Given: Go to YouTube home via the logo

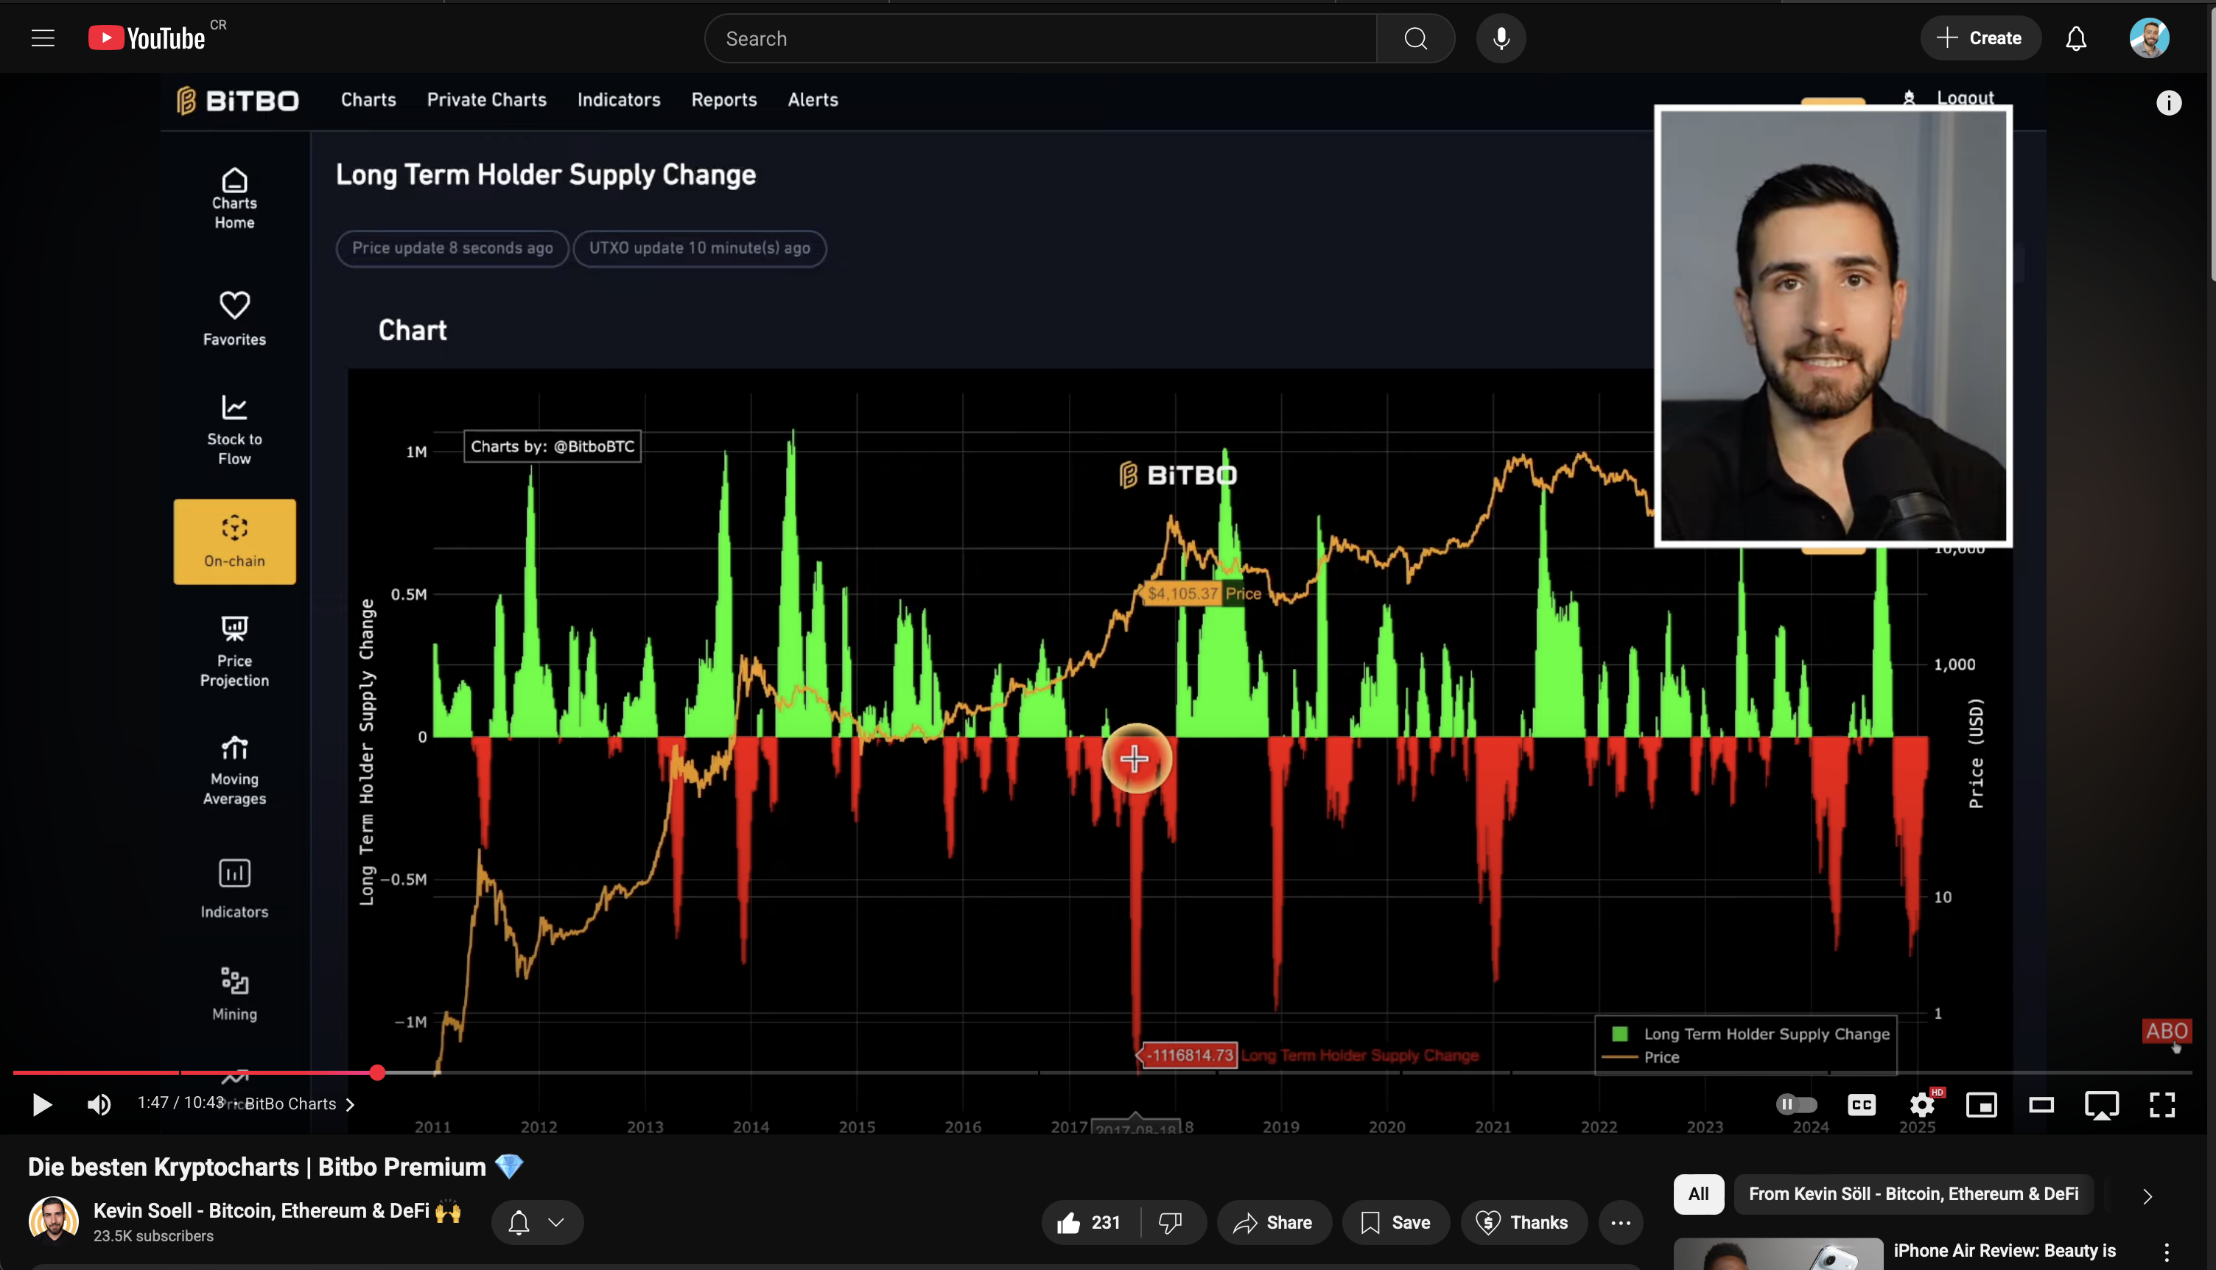Looking at the screenshot, I should pyautogui.click(x=147, y=38).
